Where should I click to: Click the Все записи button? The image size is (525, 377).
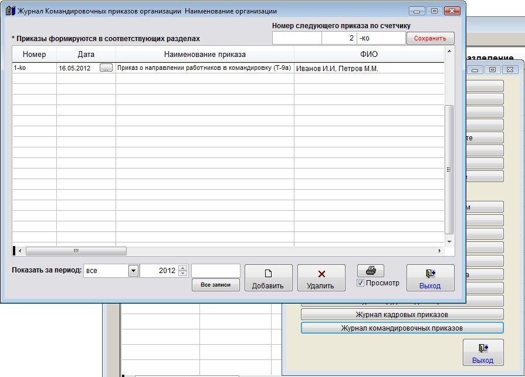(215, 285)
